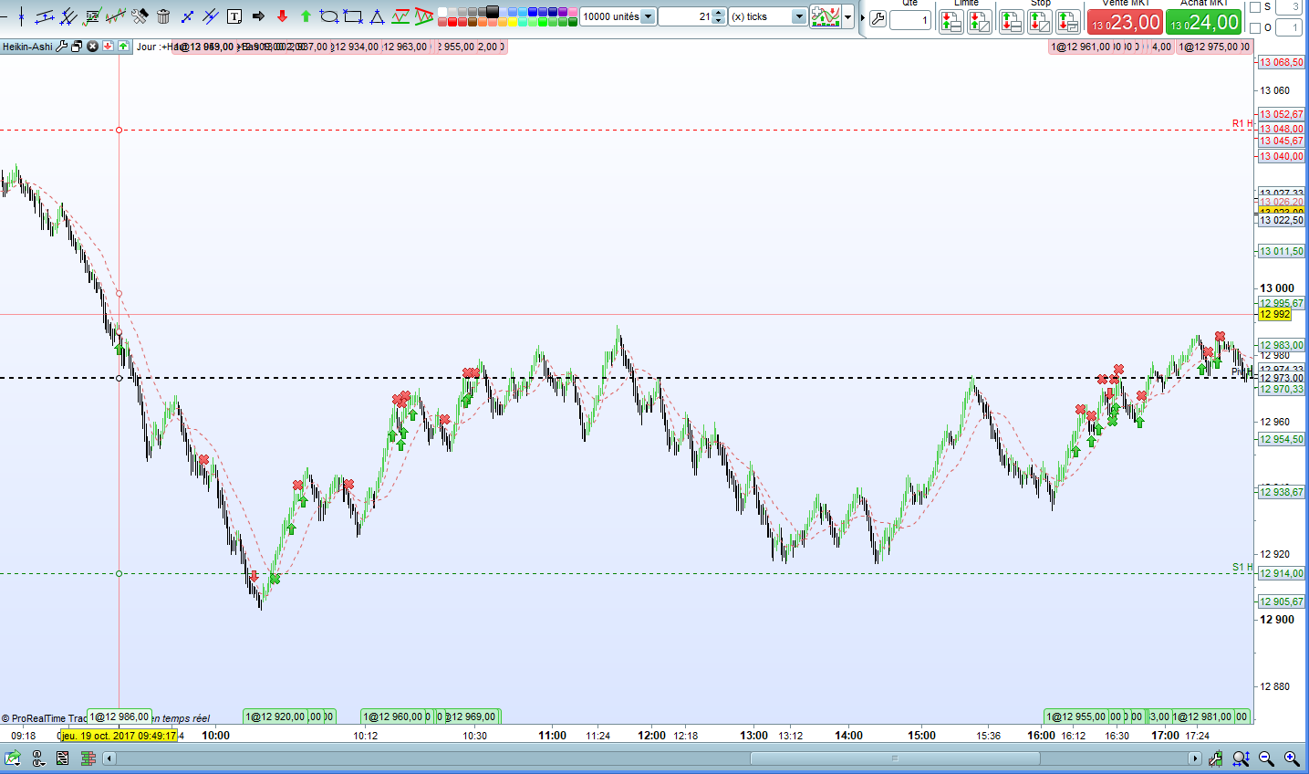Click the Qté quantity input field

click(x=910, y=20)
